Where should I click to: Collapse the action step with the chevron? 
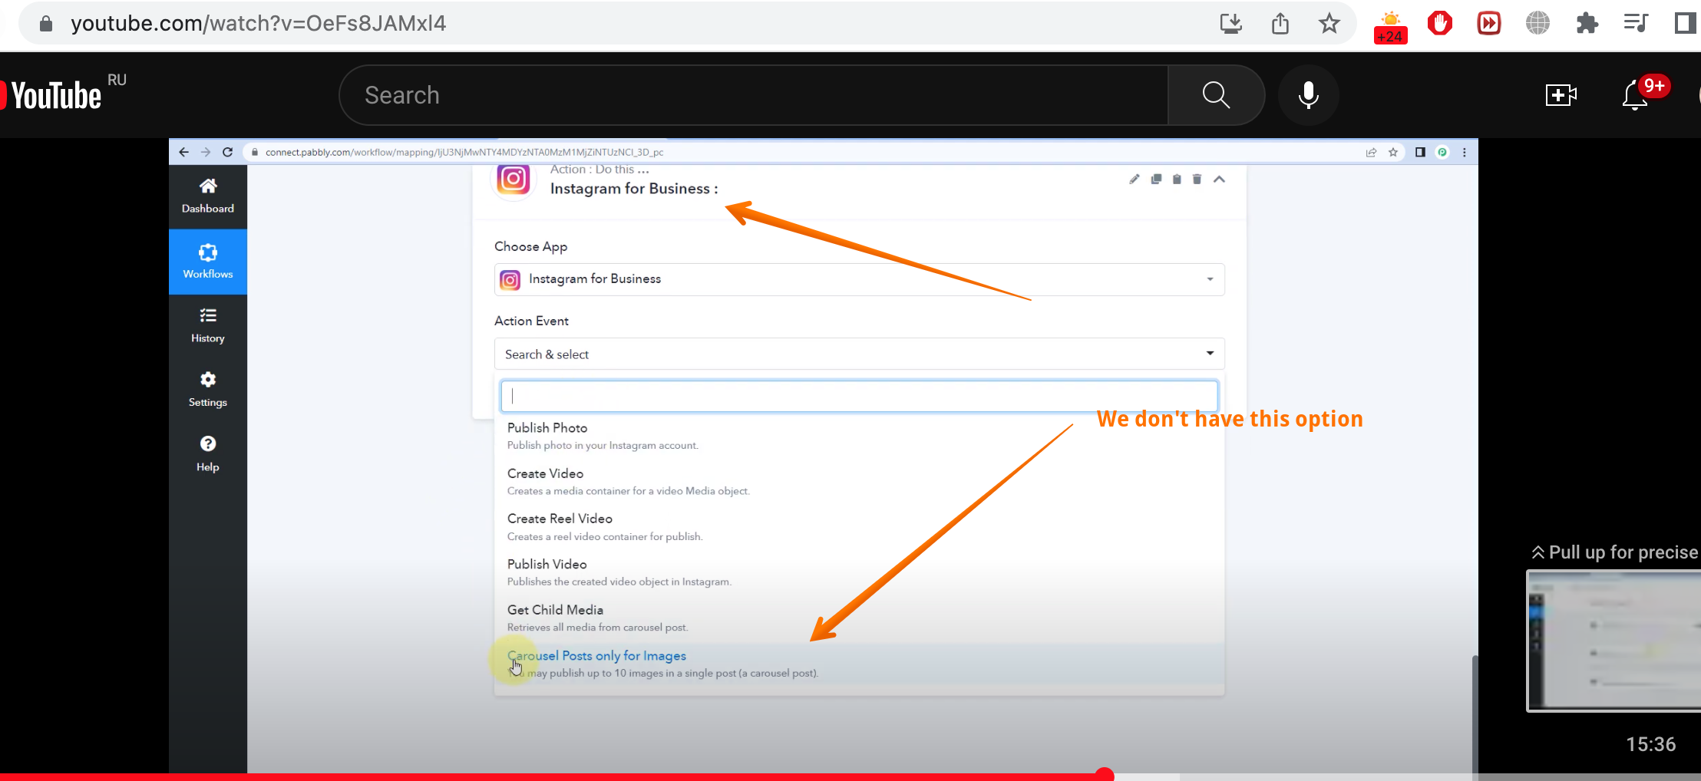pos(1219,180)
